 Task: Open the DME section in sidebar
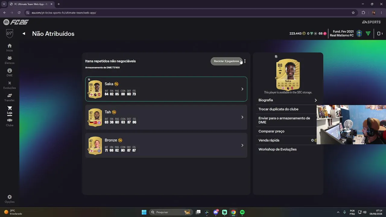coord(10,73)
